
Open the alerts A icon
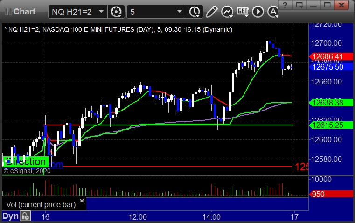273,12
